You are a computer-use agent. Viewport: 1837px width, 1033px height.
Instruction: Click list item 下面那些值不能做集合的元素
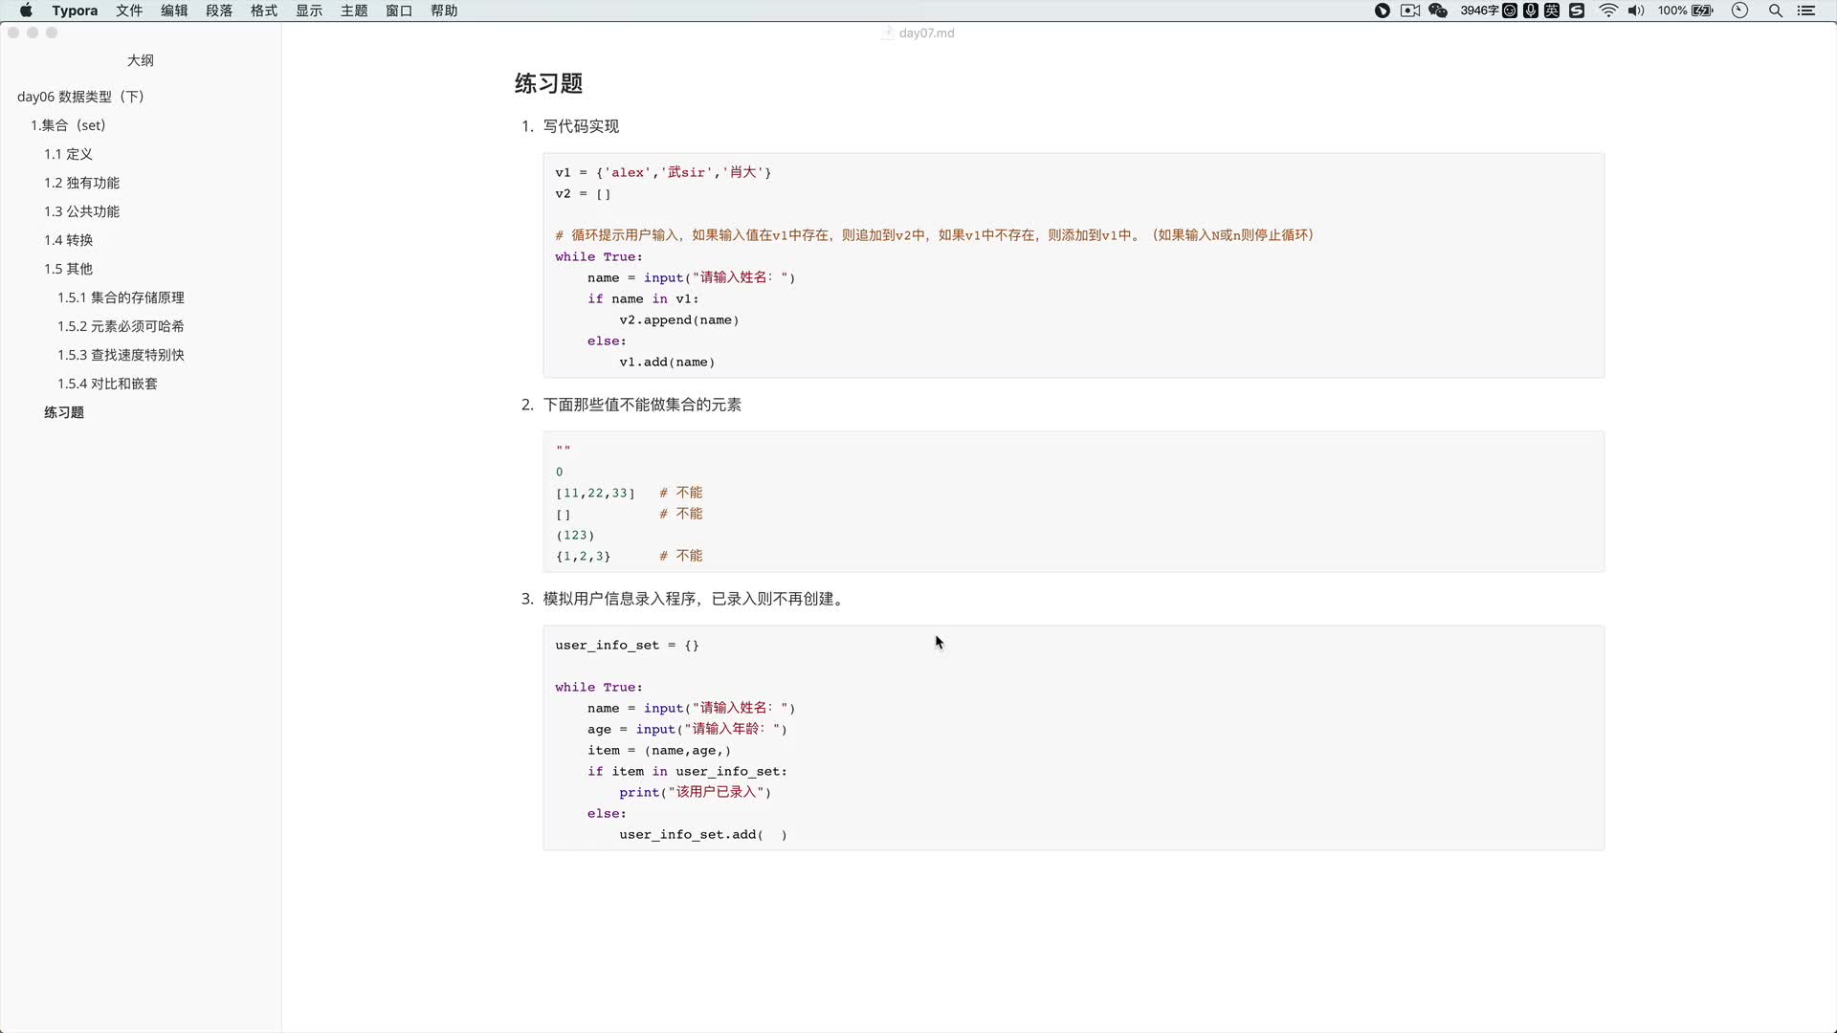coord(642,405)
